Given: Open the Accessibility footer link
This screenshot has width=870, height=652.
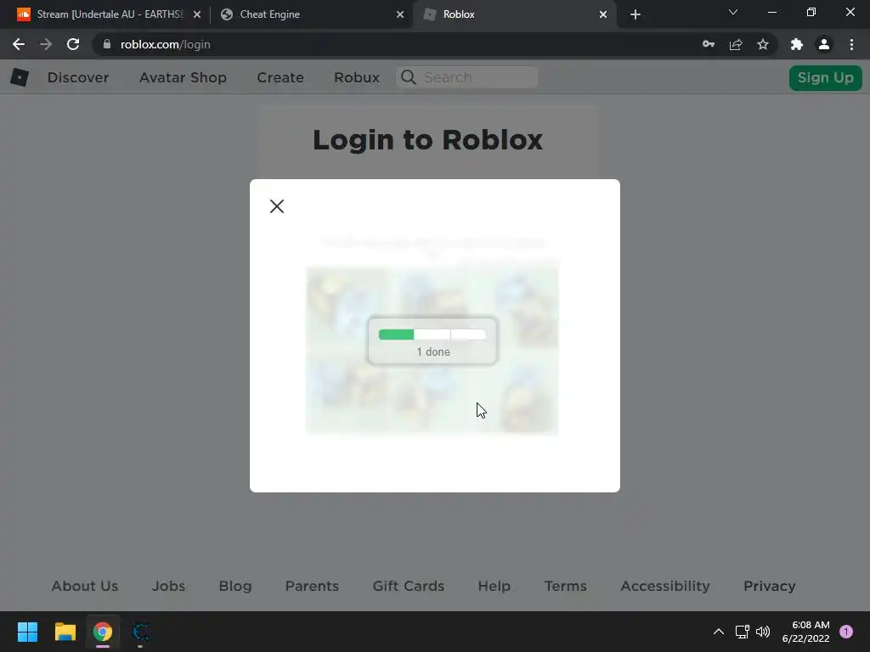Looking at the screenshot, I should pos(665,586).
